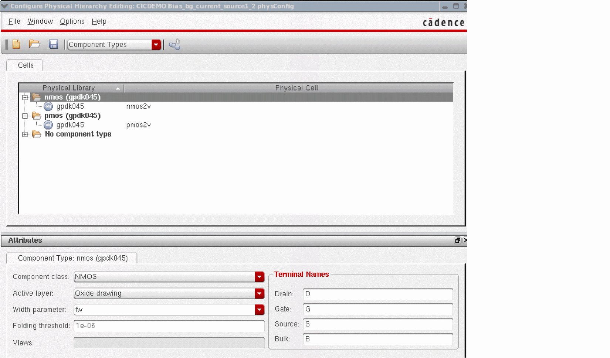This screenshot has height=358, width=610.
Task: Collapse the pmos (gpdk045) tree node
Action: pos(25,116)
